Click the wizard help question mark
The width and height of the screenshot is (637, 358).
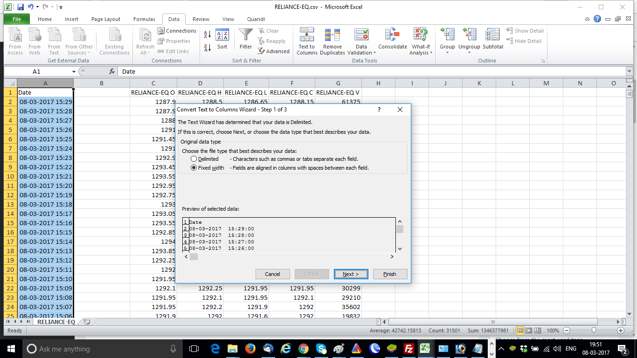(x=379, y=110)
